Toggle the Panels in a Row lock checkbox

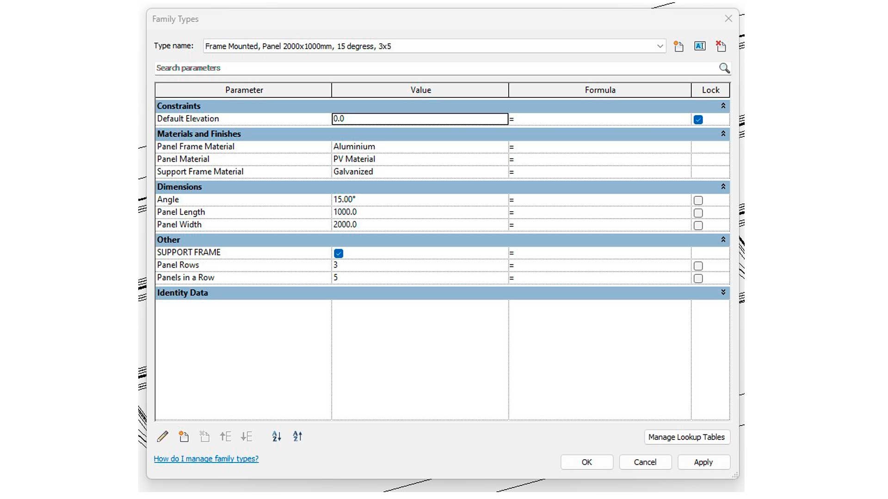(698, 279)
